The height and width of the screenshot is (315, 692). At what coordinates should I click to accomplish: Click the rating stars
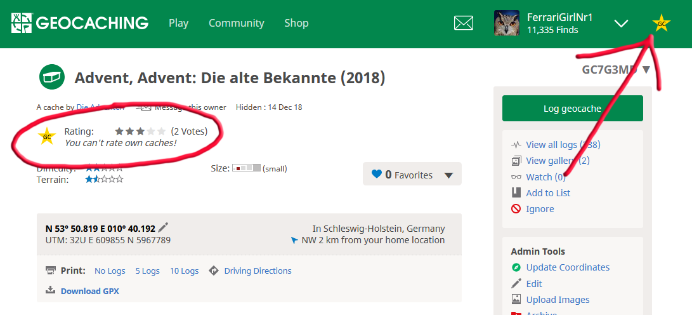[x=140, y=131]
